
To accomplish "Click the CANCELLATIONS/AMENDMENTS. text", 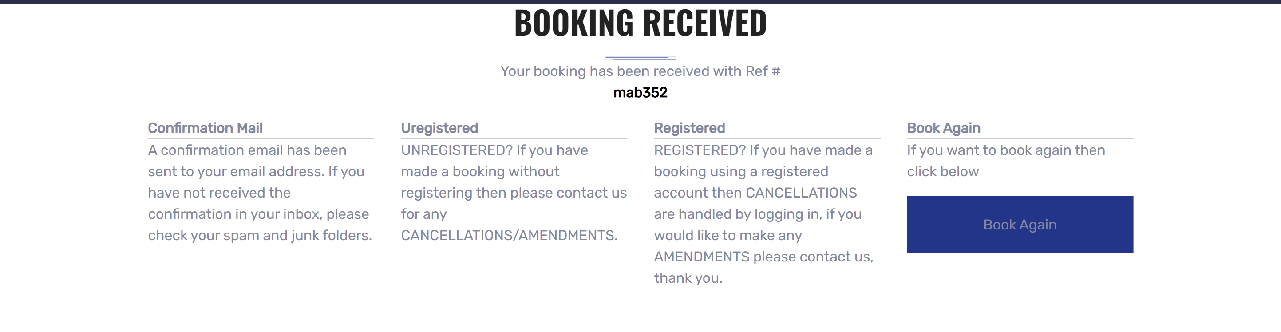I will tap(509, 235).
